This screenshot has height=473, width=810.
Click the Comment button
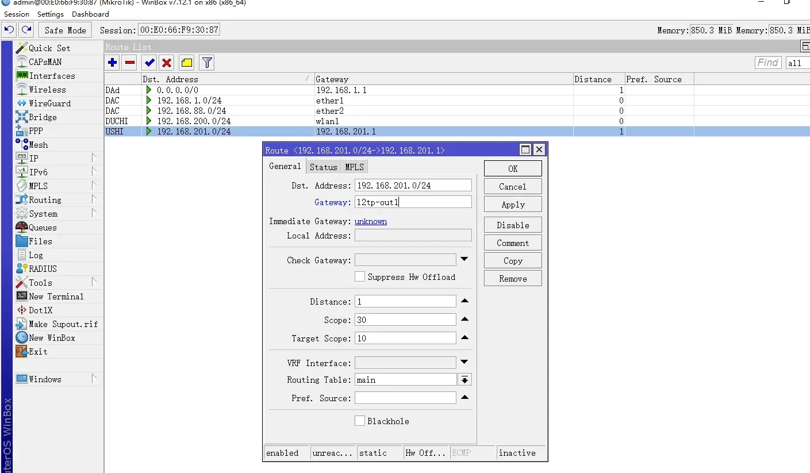click(x=513, y=243)
